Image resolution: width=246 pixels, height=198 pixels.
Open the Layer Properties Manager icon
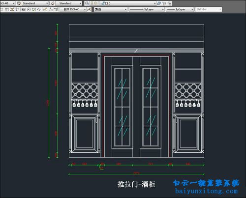point(87,3)
